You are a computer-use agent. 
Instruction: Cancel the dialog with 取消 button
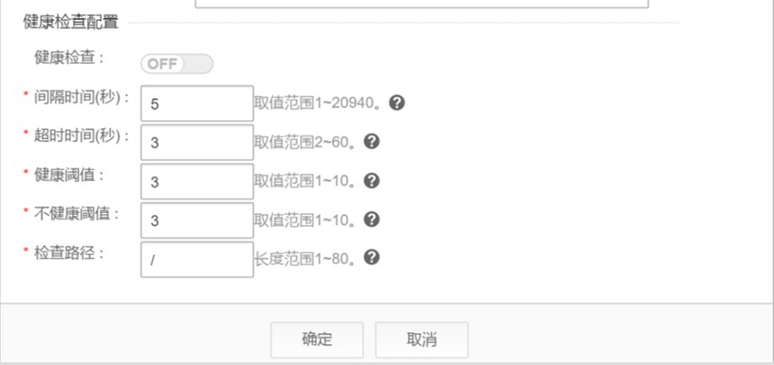pyautogui.click(x=422, y=340)
